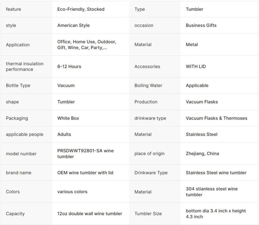Click 'Vacuum Flasks & Thermoses' value
The width and height of the screenshot is (259, 225).
[217, 118]
